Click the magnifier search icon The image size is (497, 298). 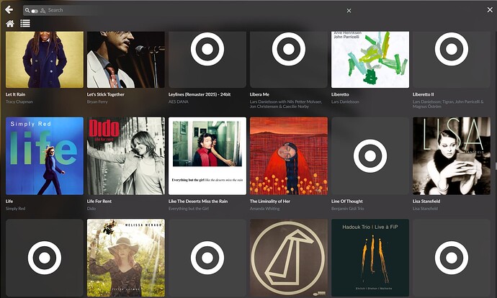tap(27, 10)
